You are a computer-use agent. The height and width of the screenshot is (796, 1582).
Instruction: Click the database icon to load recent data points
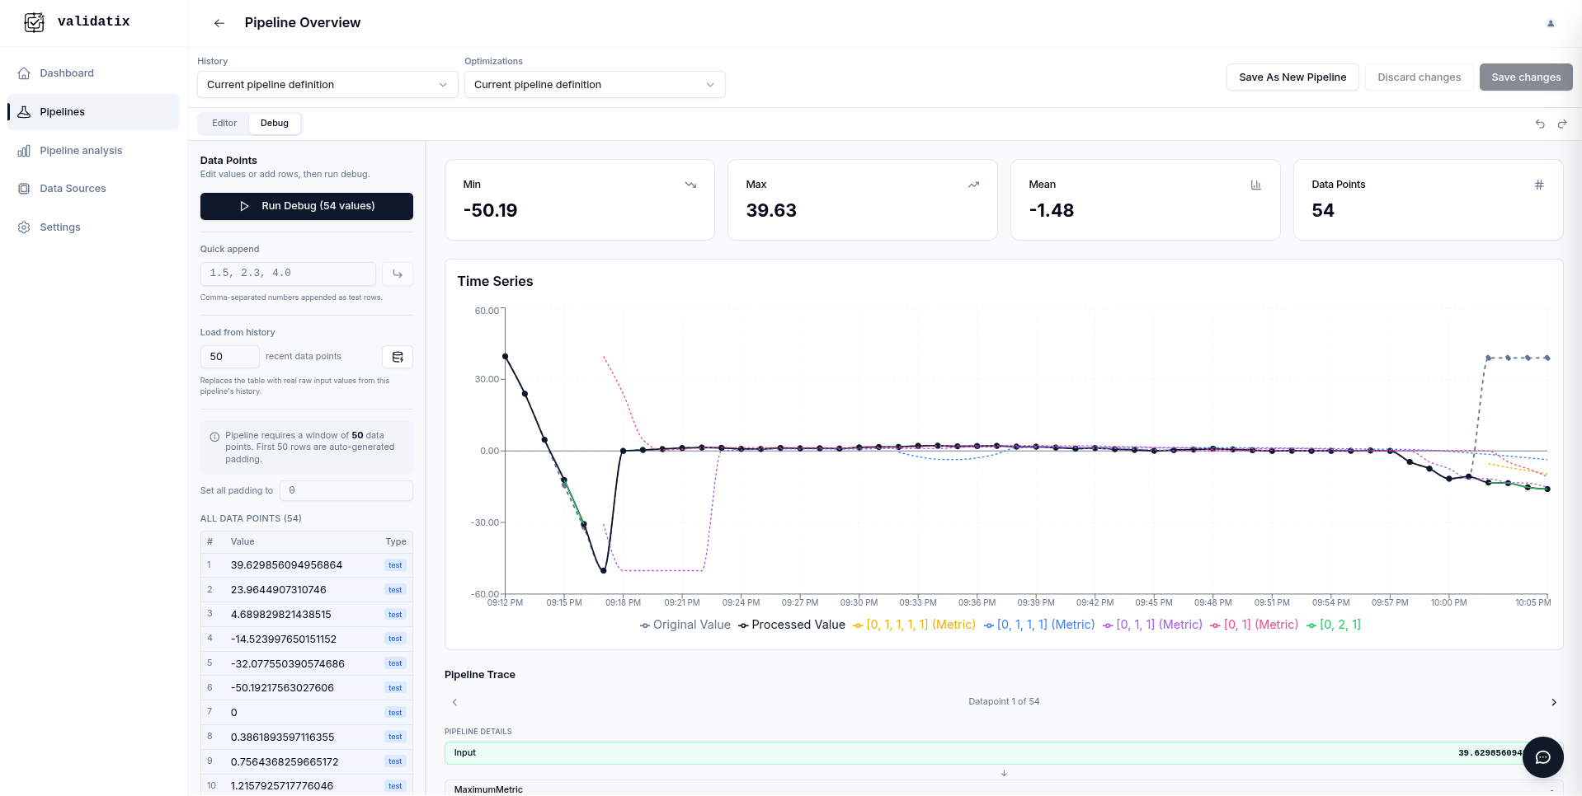(397, 356)
